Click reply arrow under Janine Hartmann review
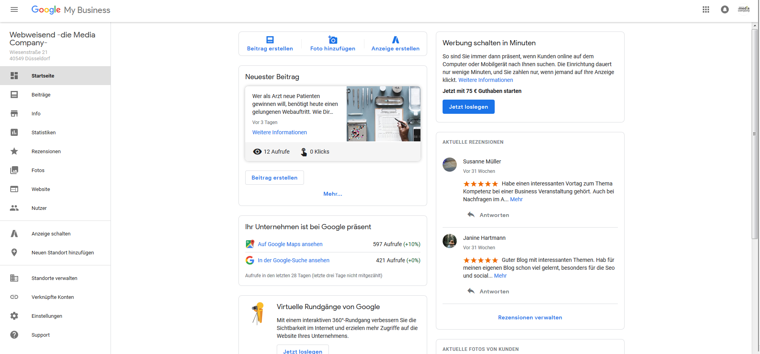 pos(471,291)
